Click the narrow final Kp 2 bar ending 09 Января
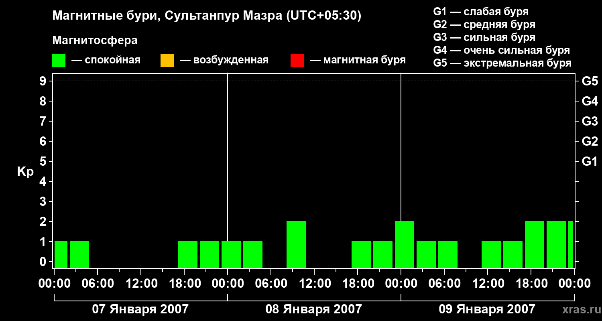 tap(571, 244)
